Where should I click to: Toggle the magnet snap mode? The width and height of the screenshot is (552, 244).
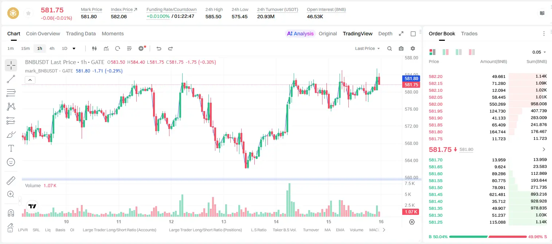coord(11,213)
